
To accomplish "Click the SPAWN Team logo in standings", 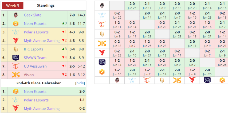I will click(15, 58).
